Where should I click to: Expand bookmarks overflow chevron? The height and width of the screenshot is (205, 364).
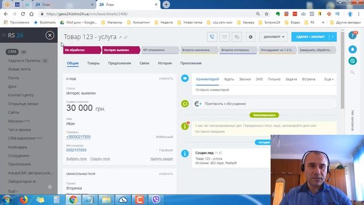322,22
